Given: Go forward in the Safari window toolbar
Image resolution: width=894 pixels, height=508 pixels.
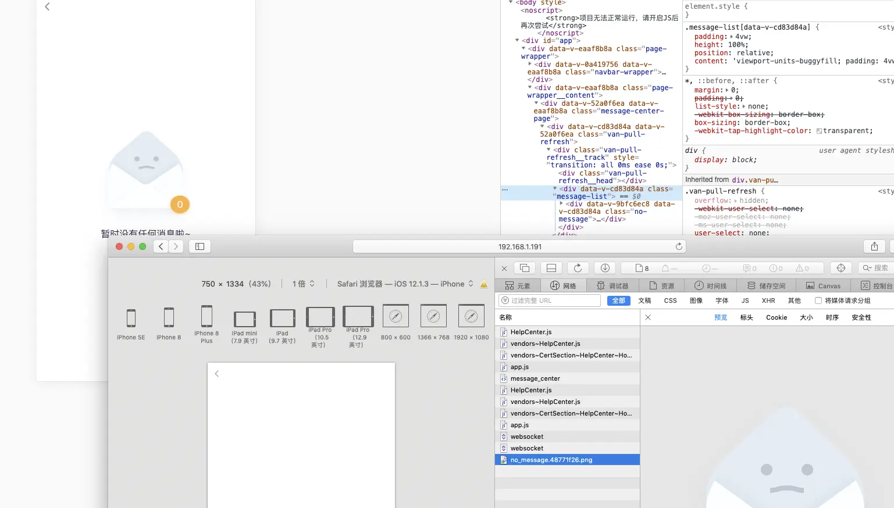Looking at the screenshot, I should pyautogui.click(x=176, y=246).
